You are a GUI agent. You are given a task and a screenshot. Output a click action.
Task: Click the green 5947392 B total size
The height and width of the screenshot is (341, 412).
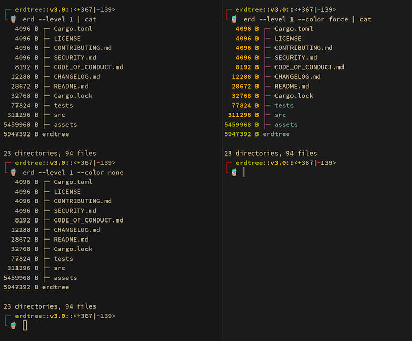tap(241, 134)
